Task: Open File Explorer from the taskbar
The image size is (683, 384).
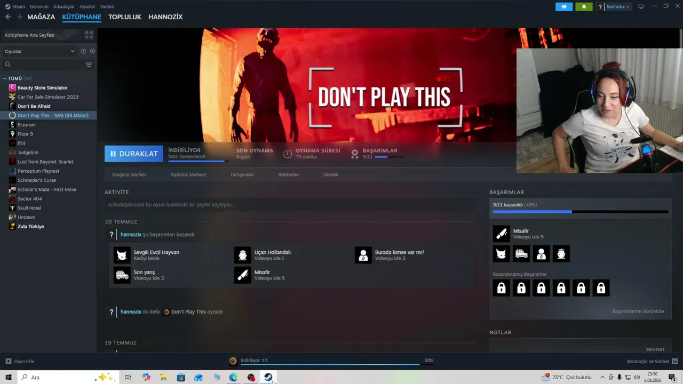Action: (x=163, y=378)
